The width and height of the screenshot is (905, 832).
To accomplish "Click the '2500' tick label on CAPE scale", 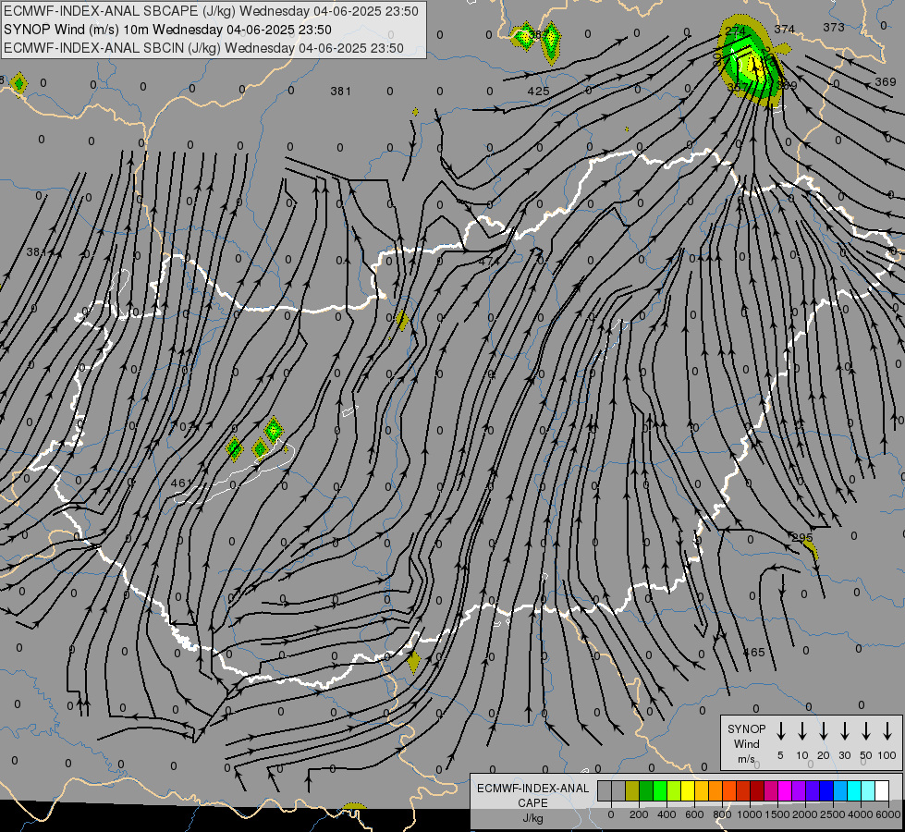I will (x=833, y=814).
